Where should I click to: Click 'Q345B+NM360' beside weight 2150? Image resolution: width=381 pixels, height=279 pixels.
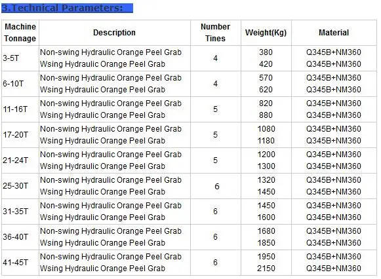tap(334, 269)
